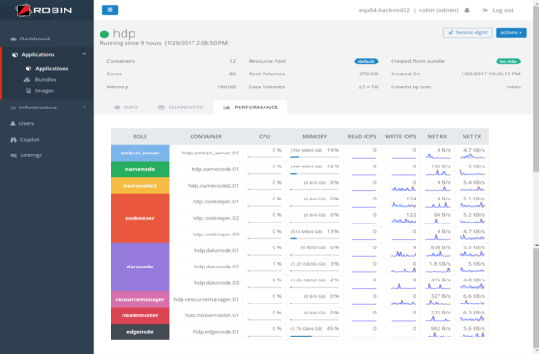The image size is (539, 354).
Task: Click the default resource pool badge
Action: pos(366,61)
